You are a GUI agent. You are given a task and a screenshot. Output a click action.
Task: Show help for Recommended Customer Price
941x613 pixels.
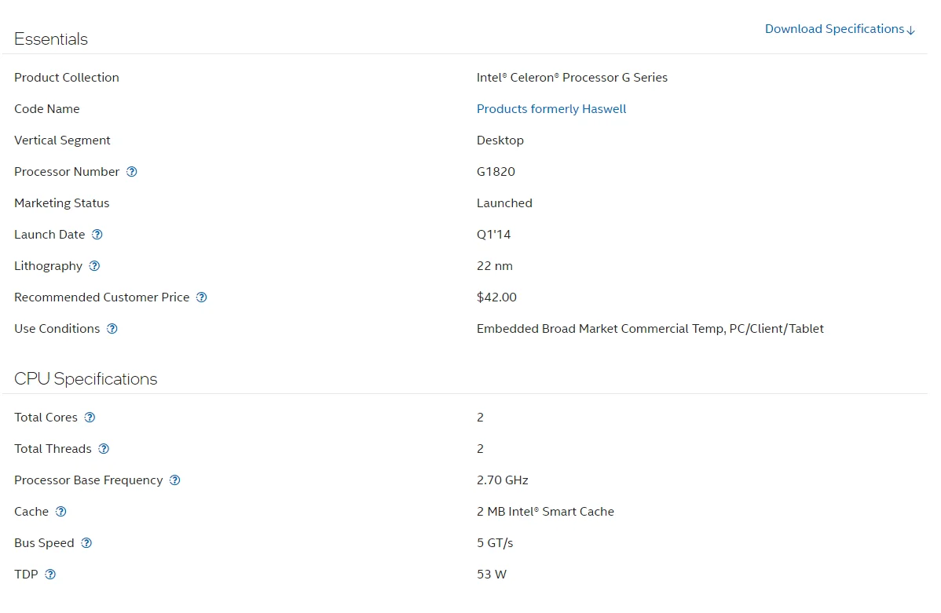pos(201,297)
